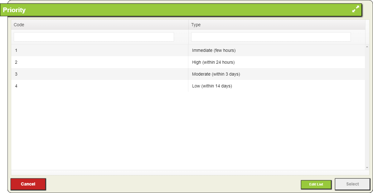The width and height of the screenshot is (373, 193).
Task: Expand the Priority dialog to full screen
Action: (356, 9)
